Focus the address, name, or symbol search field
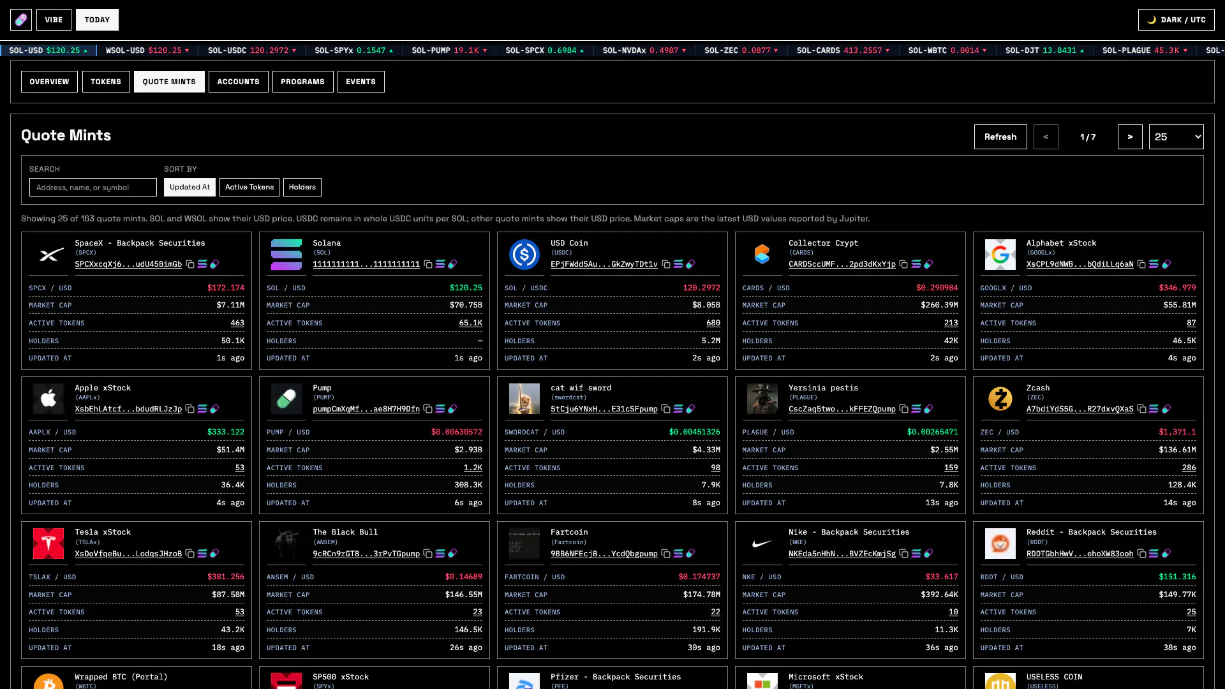 point(93,187)
